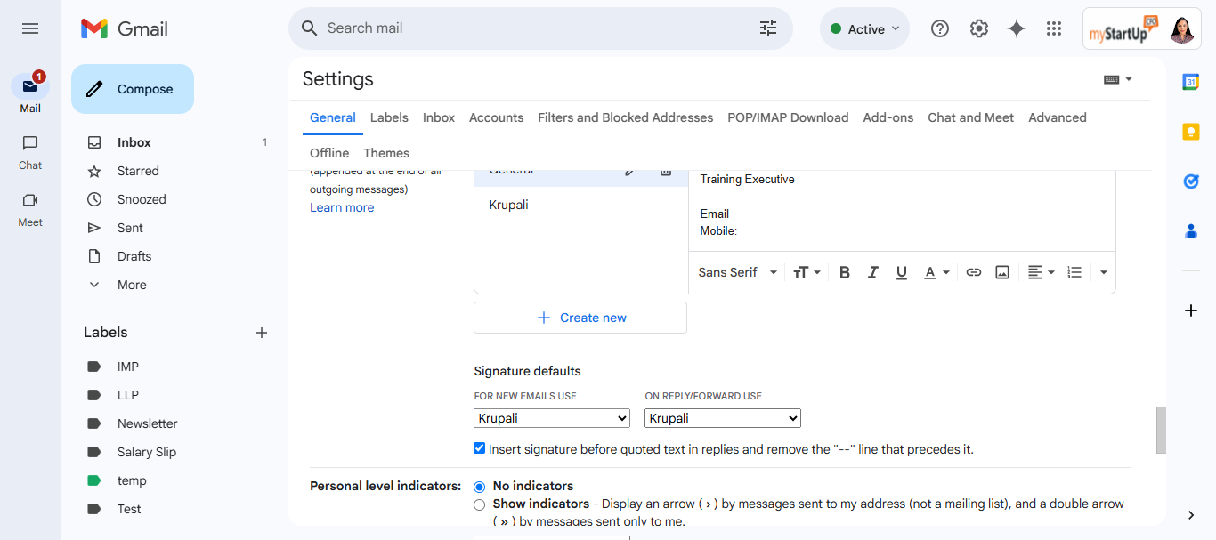Image resolution: width=1216 pixels, height=540 pixels.
Task: Insert a link in signature
Action: coord(974,272)
